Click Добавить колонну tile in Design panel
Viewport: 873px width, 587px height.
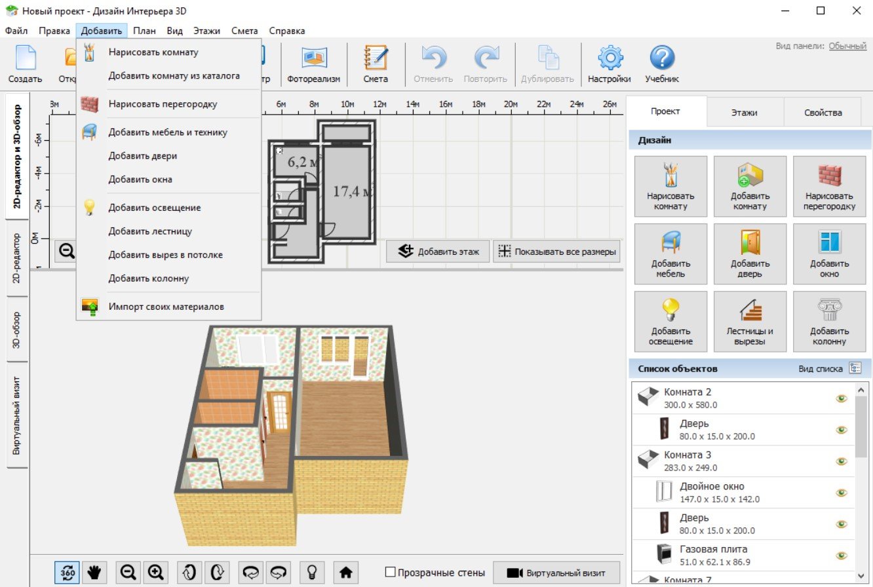tap(829, 322)
